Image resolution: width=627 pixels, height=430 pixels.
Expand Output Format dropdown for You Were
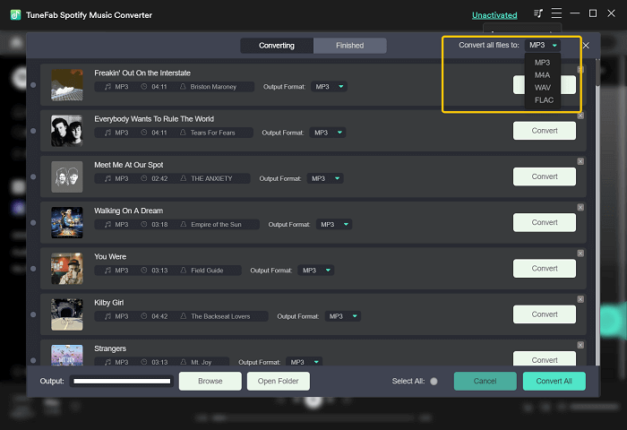tap(316, 270)
